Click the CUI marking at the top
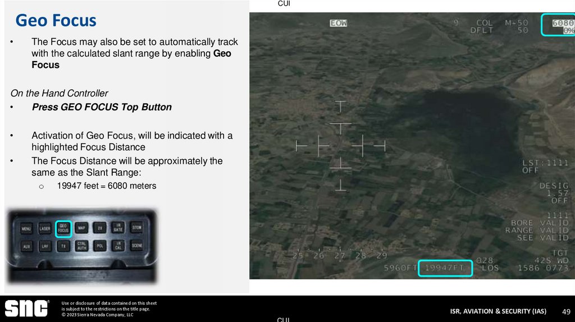 click(284, 3)
